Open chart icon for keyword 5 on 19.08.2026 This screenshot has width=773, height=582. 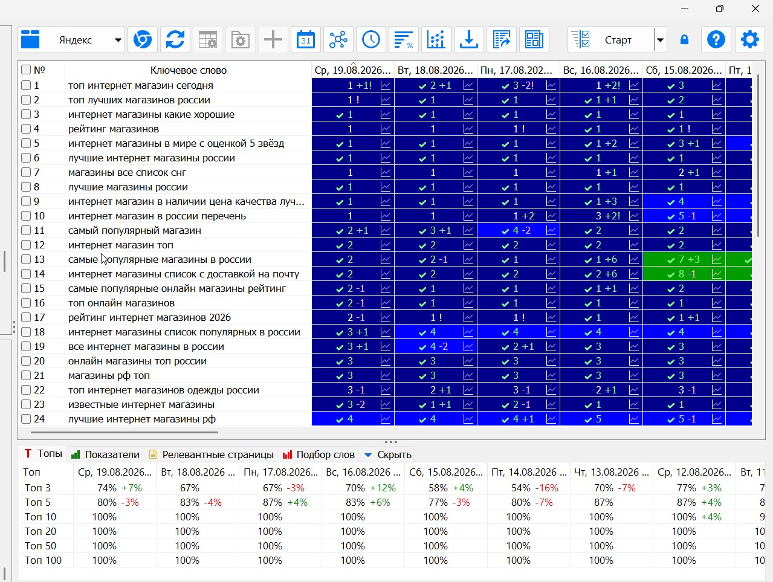[386, 144]
